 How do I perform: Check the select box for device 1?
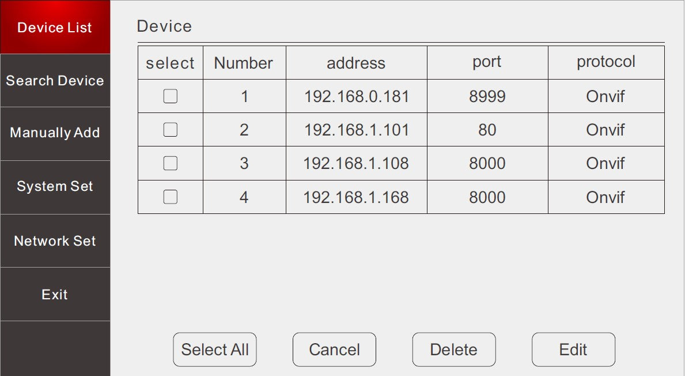170,96
